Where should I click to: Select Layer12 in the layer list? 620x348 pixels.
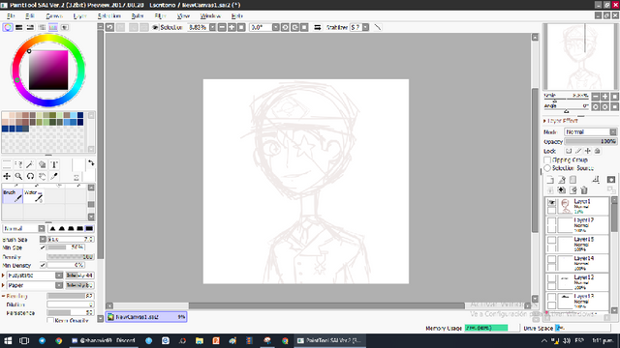[577, 281]
